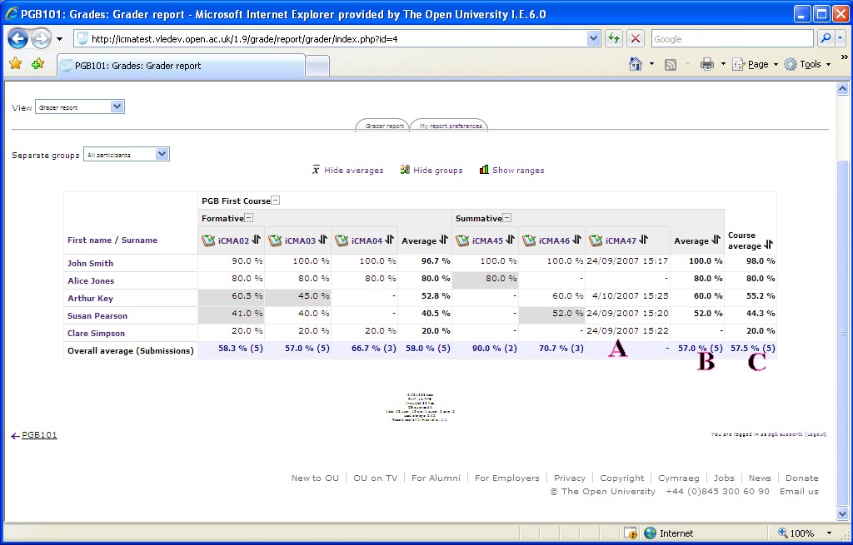The image size is (853, 545).
Task: Click the Stop loading red X icon
Action: coord(635,38)
